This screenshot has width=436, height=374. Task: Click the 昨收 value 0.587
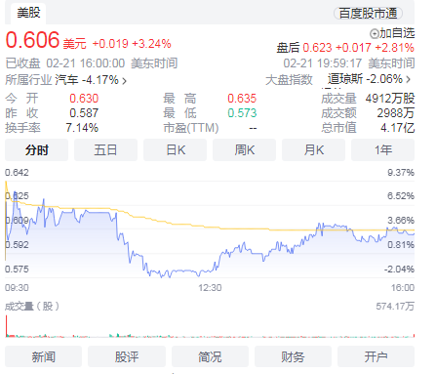pyautogui.click(x=84, y=113)
